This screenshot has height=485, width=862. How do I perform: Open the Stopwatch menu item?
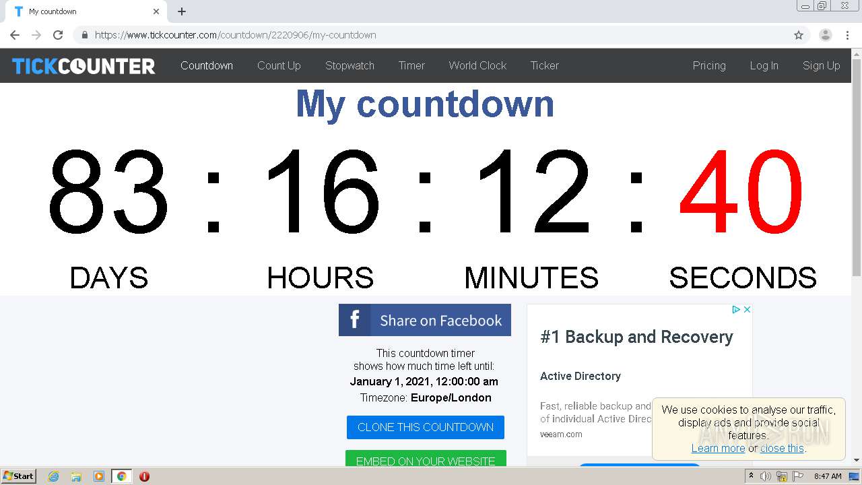click(x=350, y=65)
